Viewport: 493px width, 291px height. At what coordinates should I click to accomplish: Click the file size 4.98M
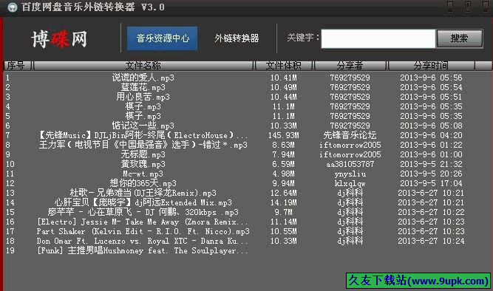[284, 174]
